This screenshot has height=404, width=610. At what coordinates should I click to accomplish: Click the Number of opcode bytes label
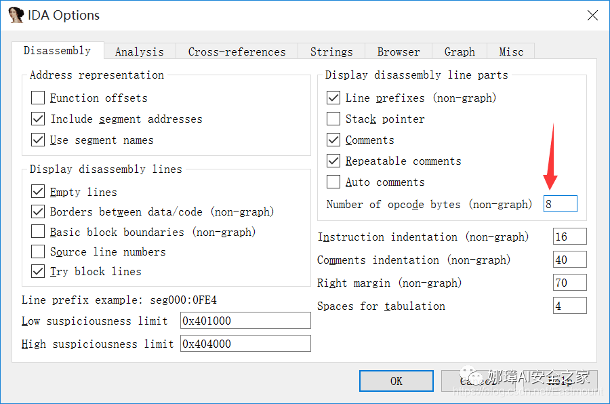point(429,204)
